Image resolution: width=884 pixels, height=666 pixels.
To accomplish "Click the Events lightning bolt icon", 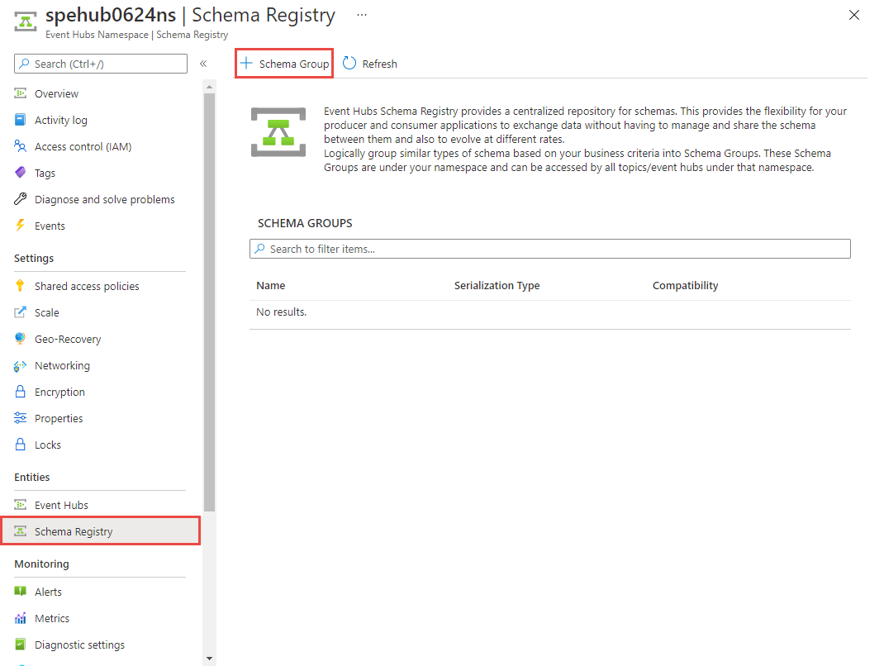I will [21, 225].
